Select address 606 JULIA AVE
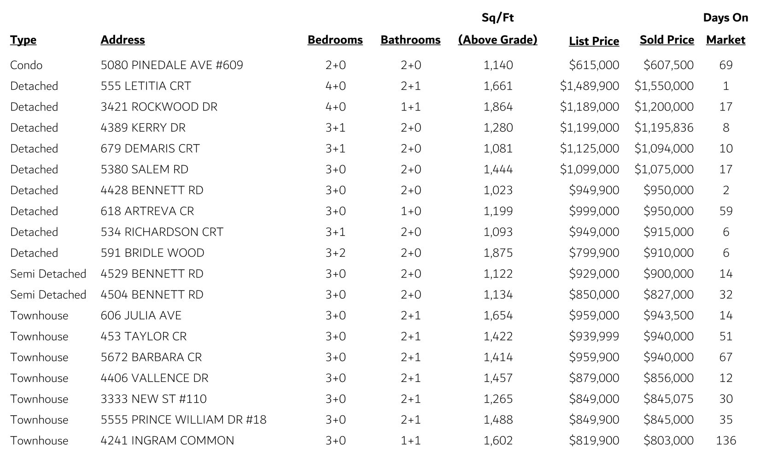This screenshot has width=760, height=457. point(141,315)
